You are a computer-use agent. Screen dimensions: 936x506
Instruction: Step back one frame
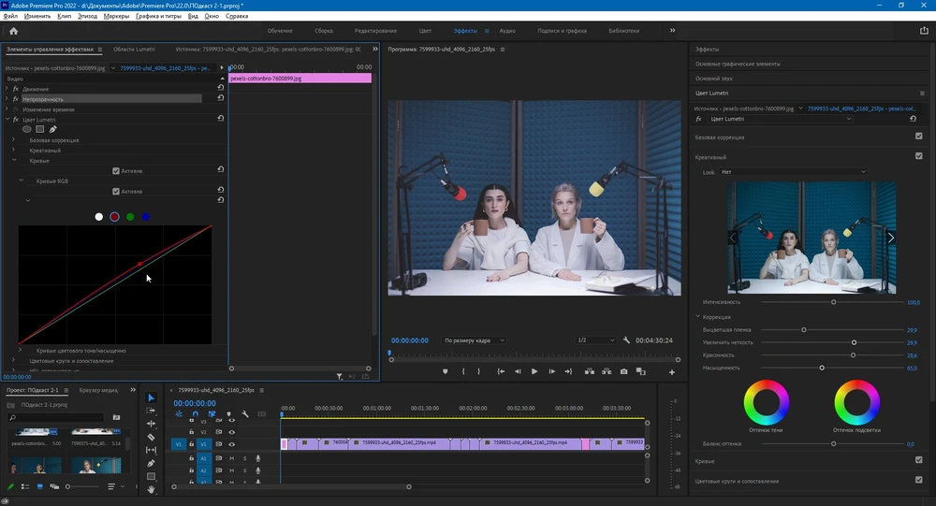[518, 371]
